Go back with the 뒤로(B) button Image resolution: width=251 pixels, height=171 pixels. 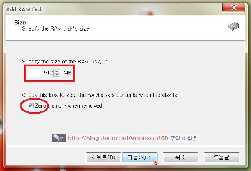(x=103, y=157)
